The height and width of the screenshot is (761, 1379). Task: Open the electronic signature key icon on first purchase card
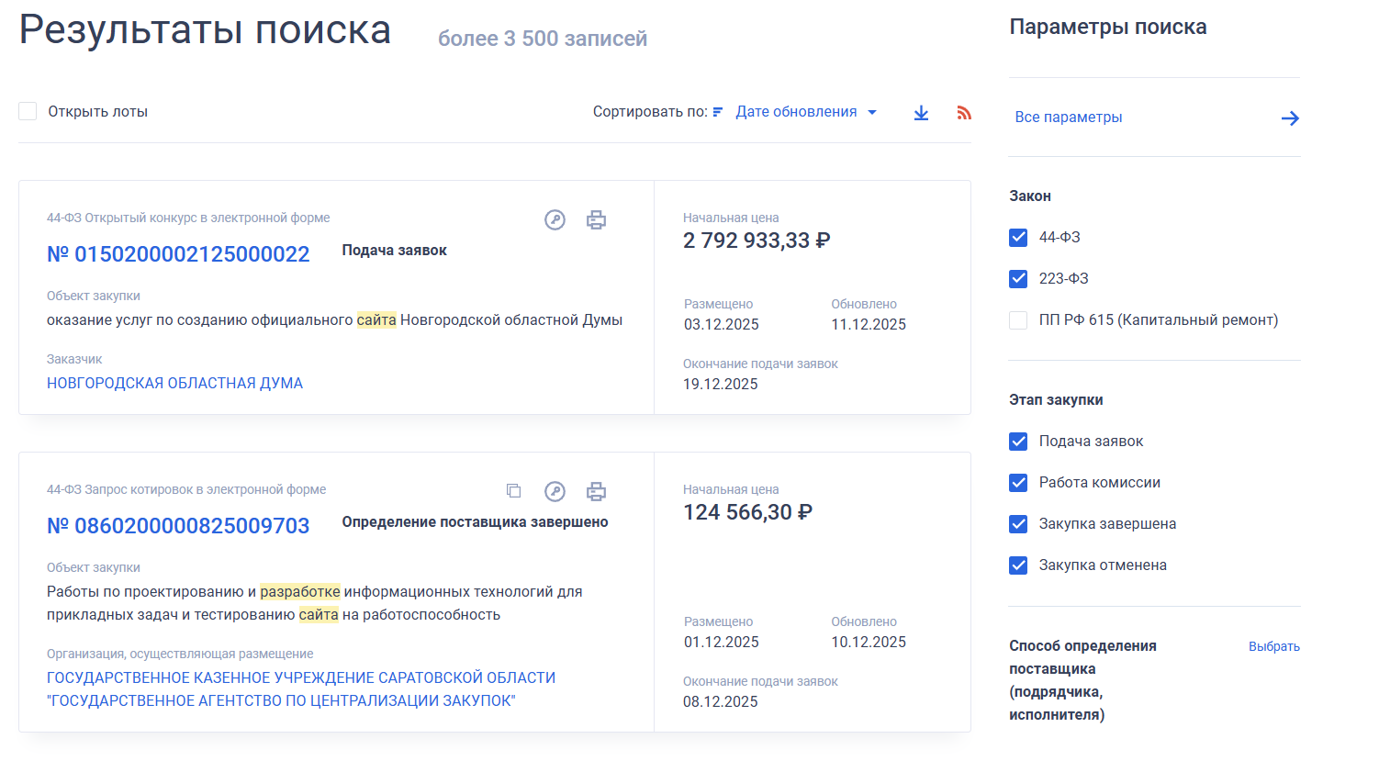pyautogui.click(x=555, y=220)
